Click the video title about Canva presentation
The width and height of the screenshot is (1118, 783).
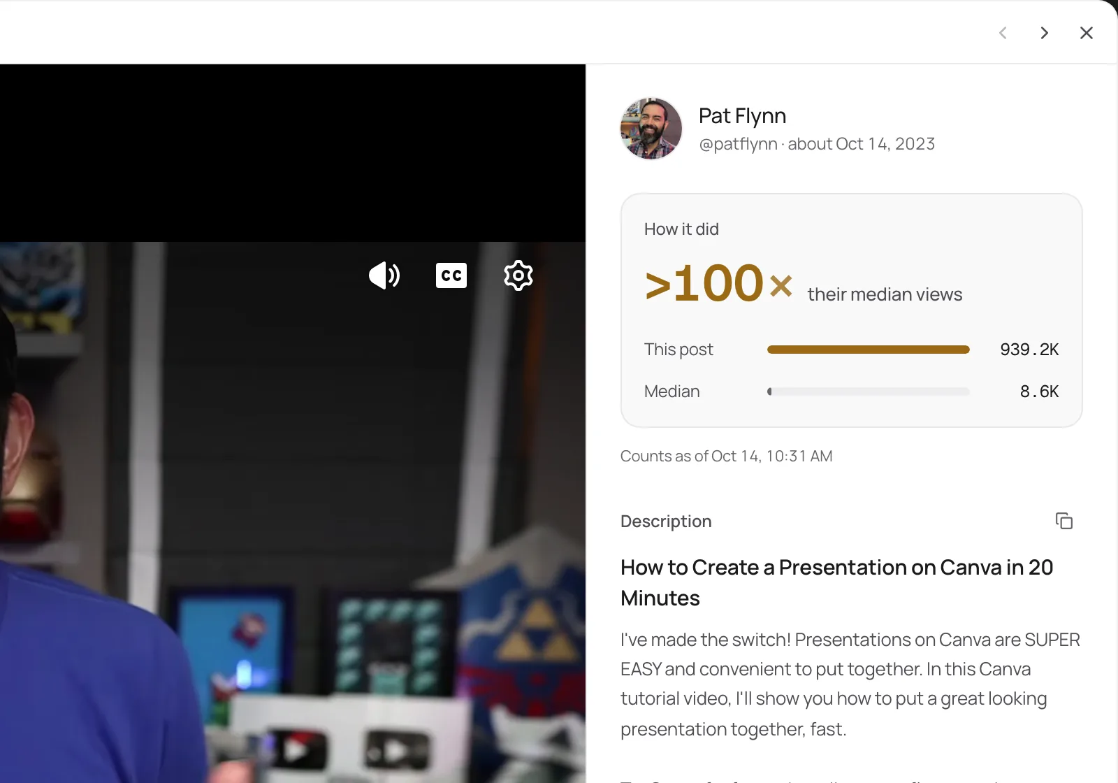[x=836, y=582]
